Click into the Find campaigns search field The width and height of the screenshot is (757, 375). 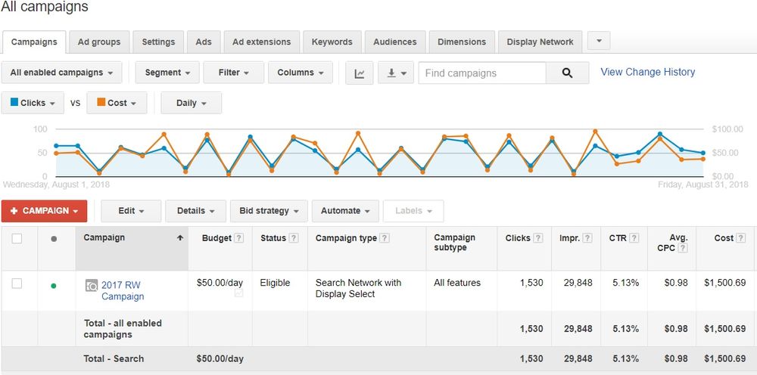481,73
